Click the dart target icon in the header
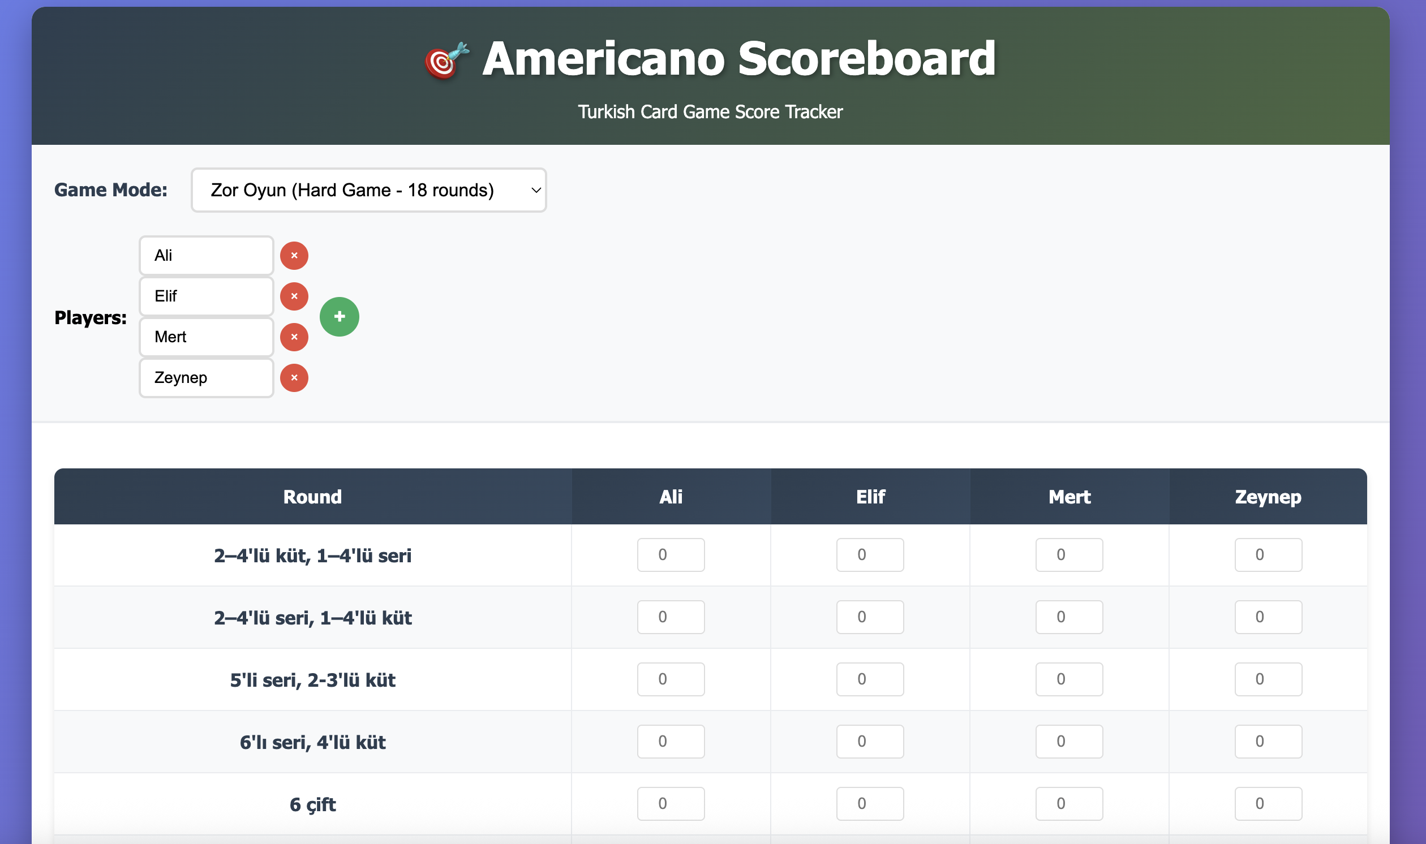 (445, 59)
